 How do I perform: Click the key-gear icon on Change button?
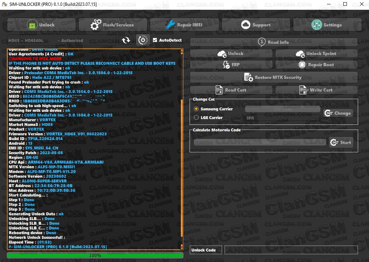pos(328,113)
